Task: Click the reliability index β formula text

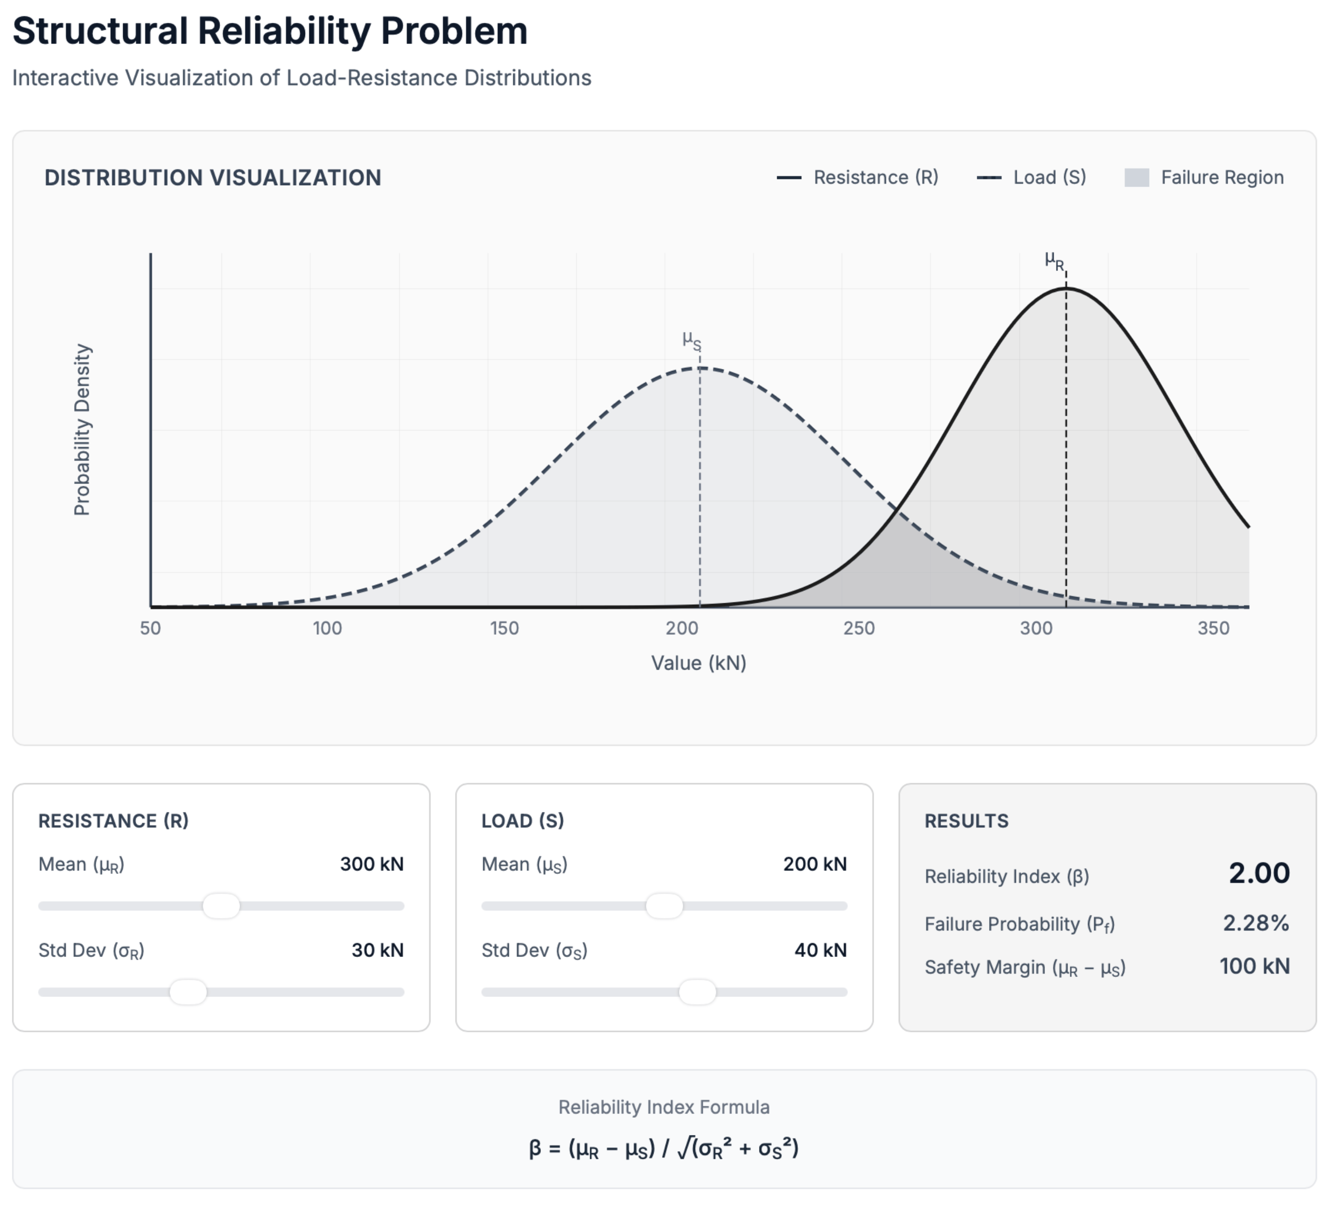Action: pos(664,1149)
